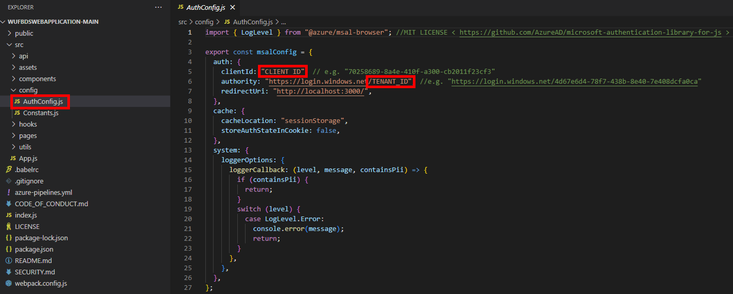Click storeAuthStateInCookie on line 11
This screenshot has height=294, width=733.
[265, 131]
